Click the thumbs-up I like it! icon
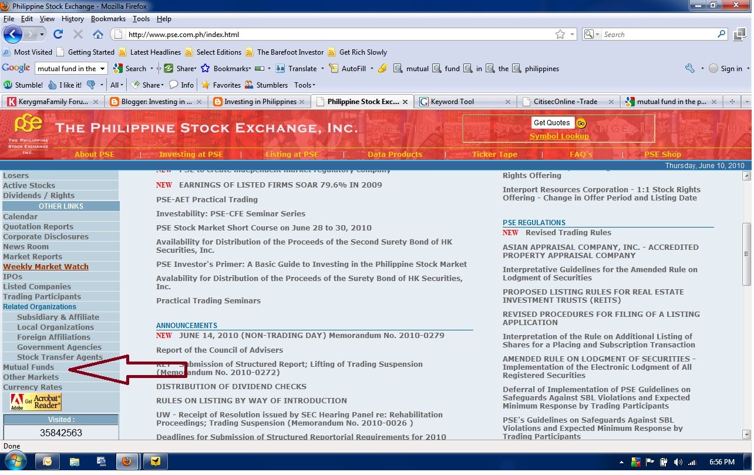754x475 pixels. coord(53,85)
